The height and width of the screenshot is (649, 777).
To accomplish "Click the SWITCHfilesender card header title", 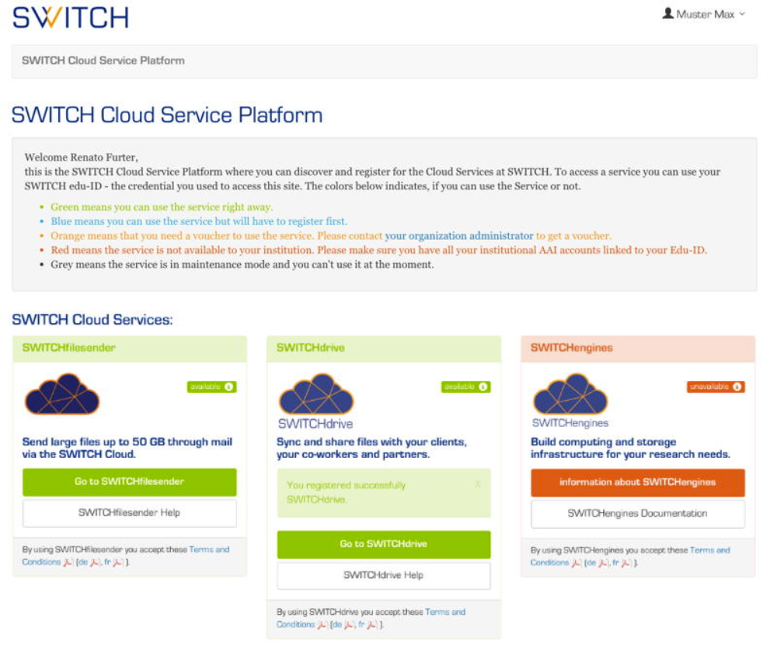I will 68,348.
